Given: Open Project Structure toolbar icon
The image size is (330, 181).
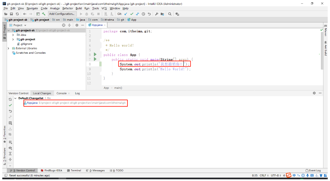Looking at the screenshot, I should click(x=162, y=14).
